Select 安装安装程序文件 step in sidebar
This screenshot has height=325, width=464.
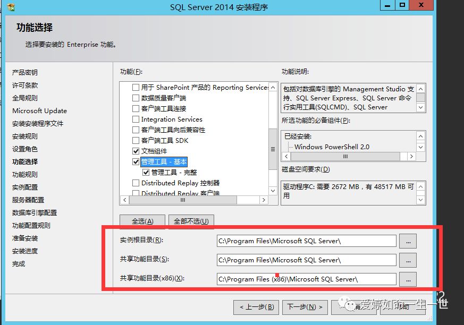(38, 123)
